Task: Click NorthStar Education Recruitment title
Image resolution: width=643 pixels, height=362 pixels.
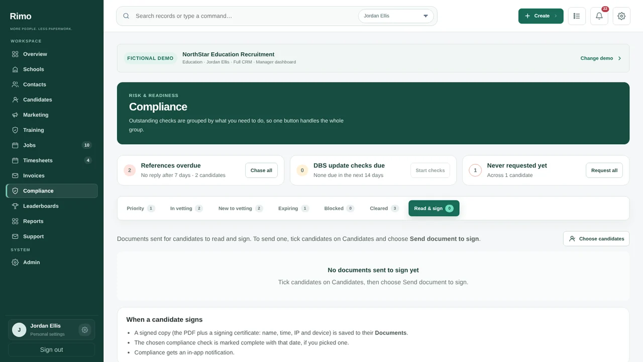Action: click(x=229, y=54)
